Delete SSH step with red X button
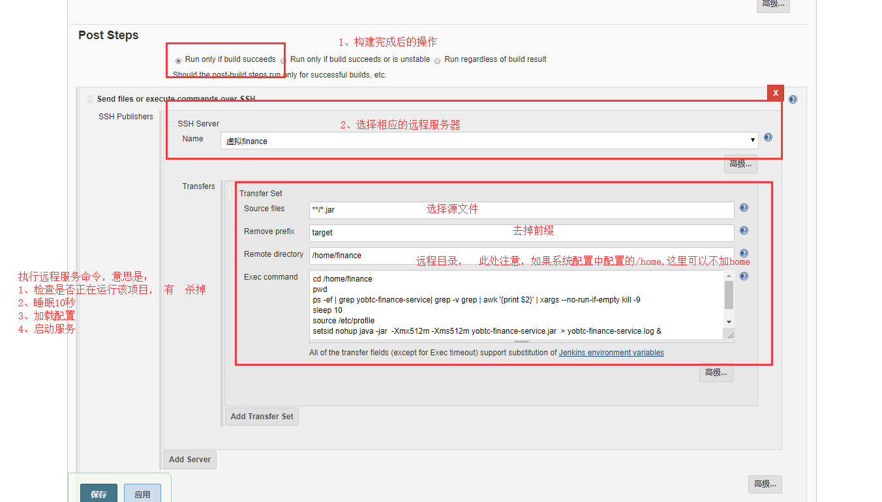Image resolution: width=882 pixels, height=502 pixels. pyautogui.click(x=776, y=93)
